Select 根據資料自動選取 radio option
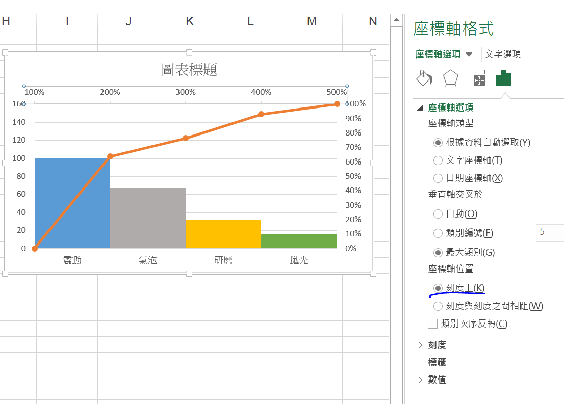This screenshot has height=404, width=564. pyautogui.click(x=438, y=143)
